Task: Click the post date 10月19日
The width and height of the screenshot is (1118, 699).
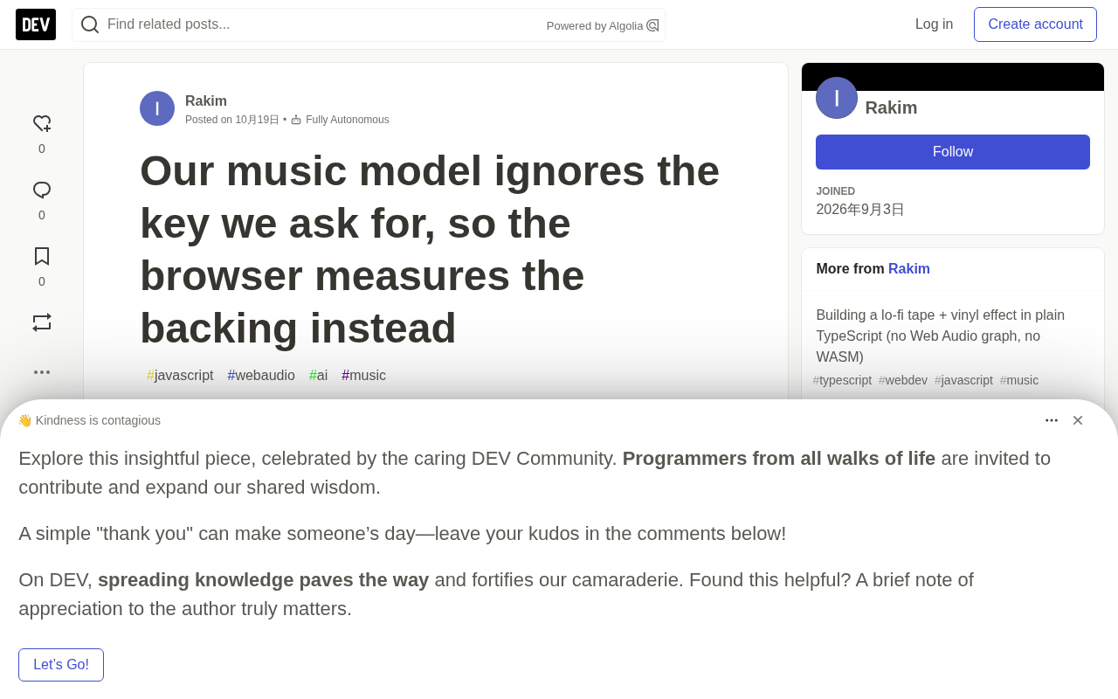Action: [x=257, y=120]
